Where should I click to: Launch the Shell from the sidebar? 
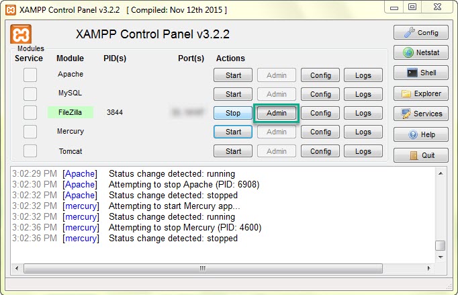point(420,73)
